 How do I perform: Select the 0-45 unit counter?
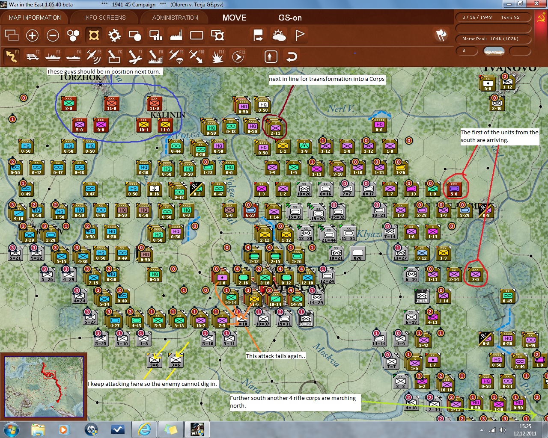tap(508, 296)
